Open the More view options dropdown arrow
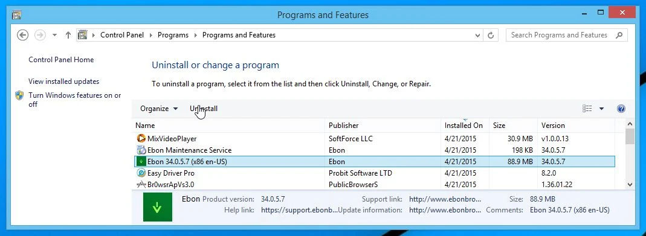The image size is (646, 236). pyautogui.click(x=601, y=109)
